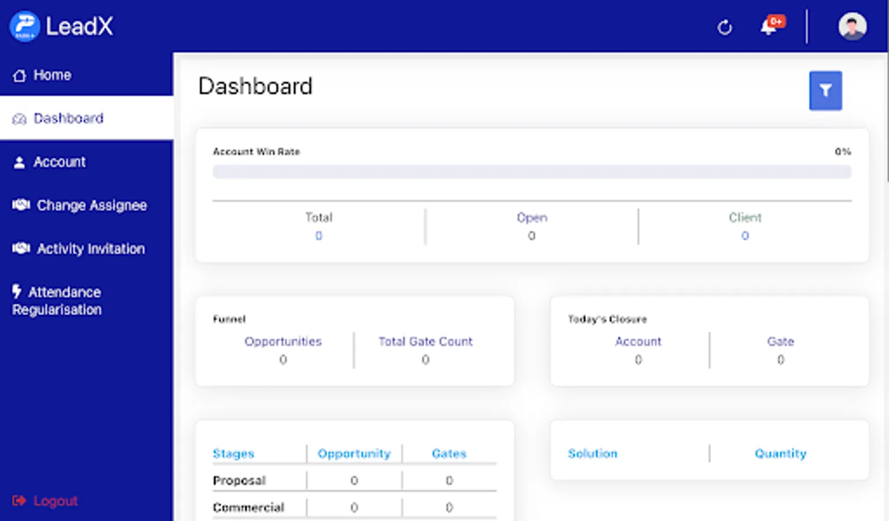Refresh the page using the reload icon
Image resolution: width=889 pixels, height=521 pixels.
(725, 27)
